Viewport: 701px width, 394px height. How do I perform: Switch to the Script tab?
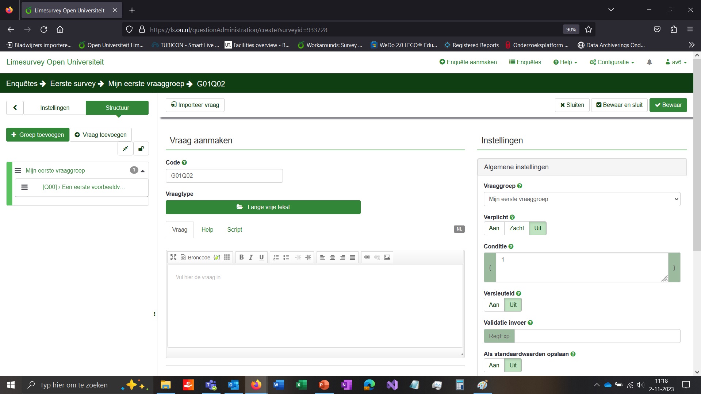pyautogui.click(x=234, y=230)
